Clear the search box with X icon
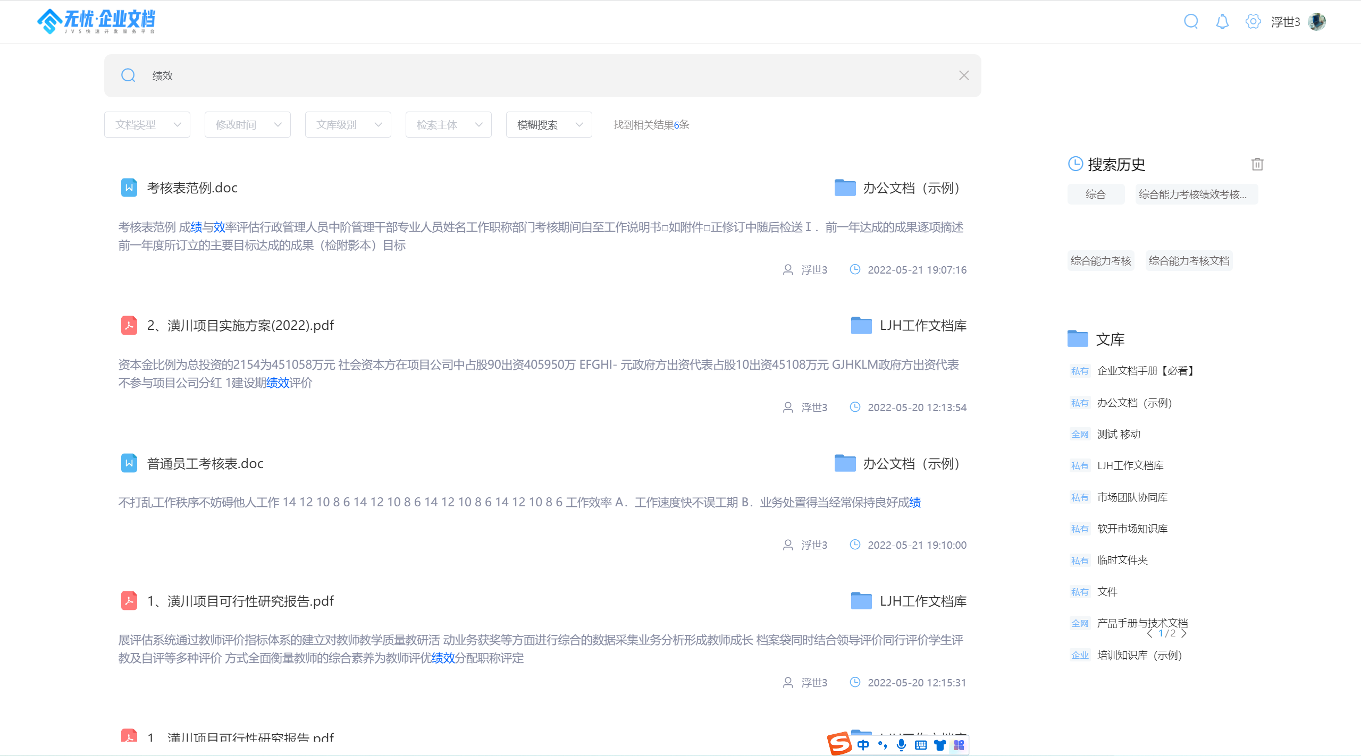The image size is (1361, 756). [964, 75]
